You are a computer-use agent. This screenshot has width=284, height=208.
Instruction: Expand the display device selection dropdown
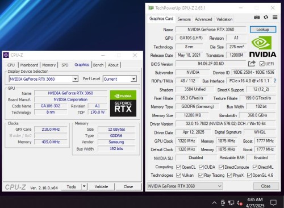coord(75,79)
